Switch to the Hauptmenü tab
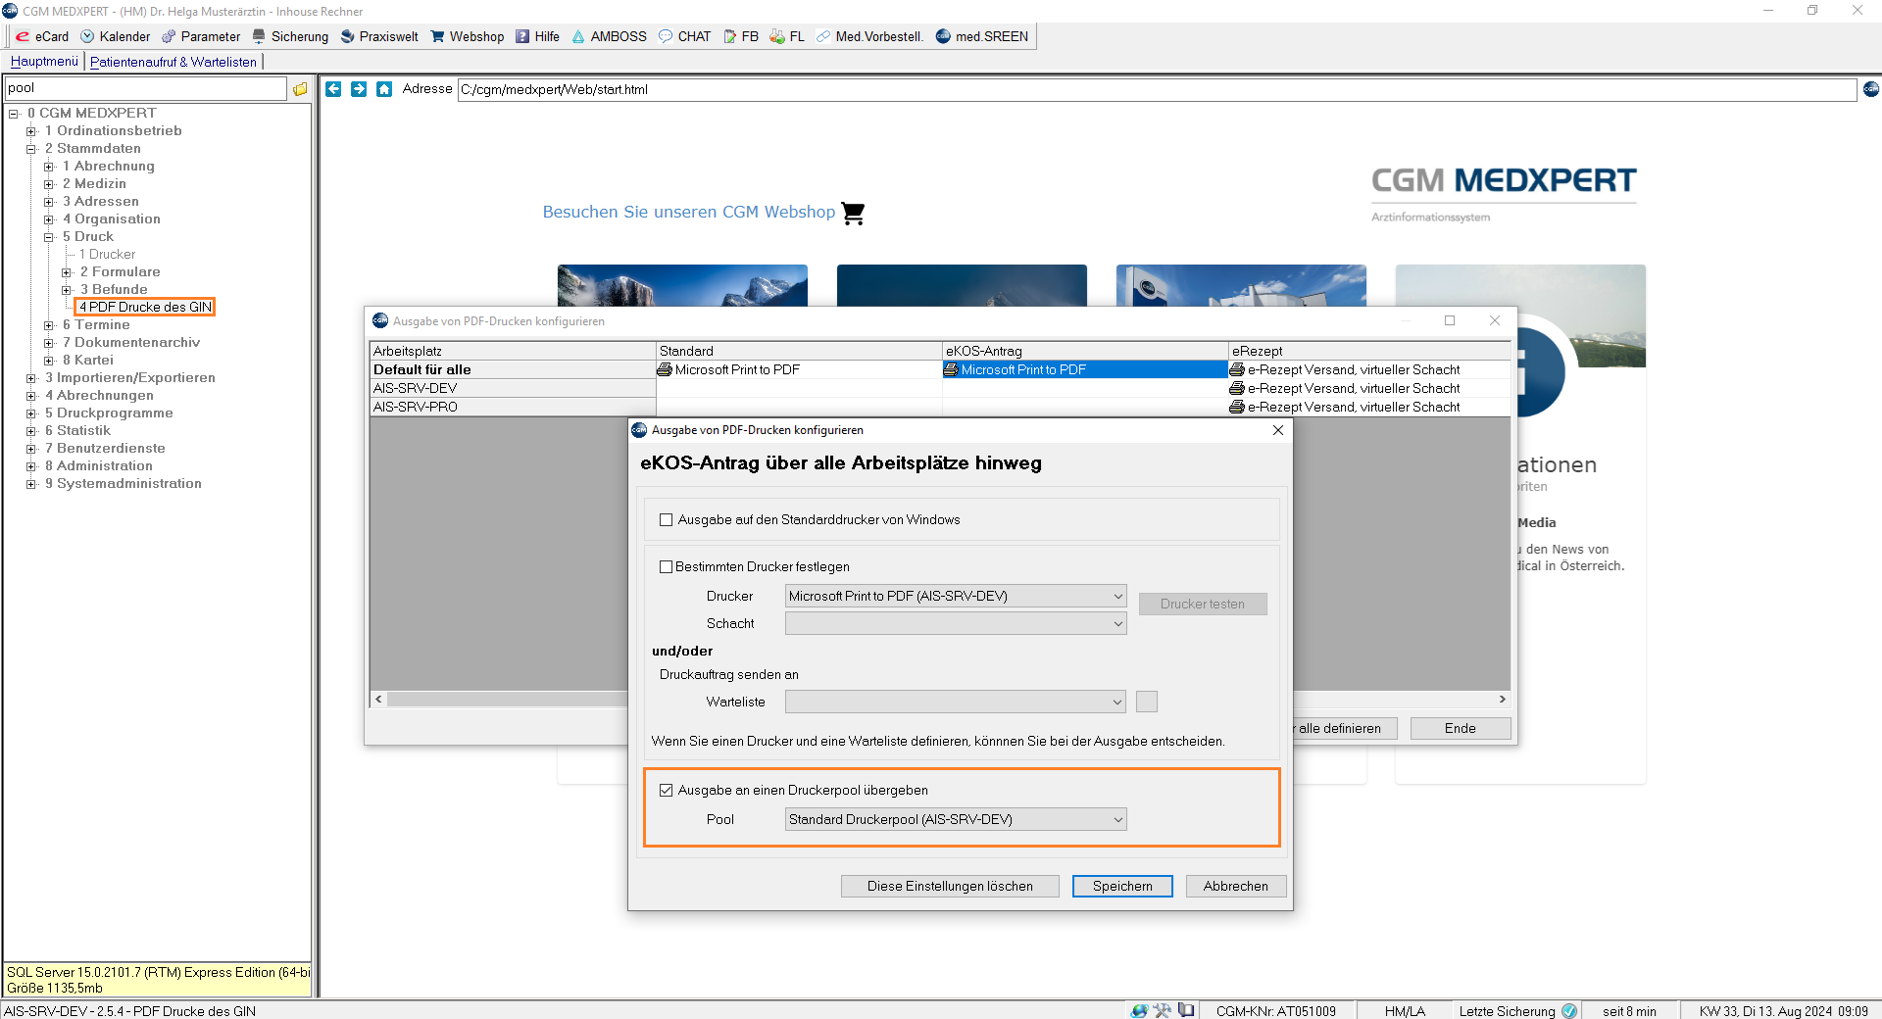1882x1019 pixels. (44, 61)
